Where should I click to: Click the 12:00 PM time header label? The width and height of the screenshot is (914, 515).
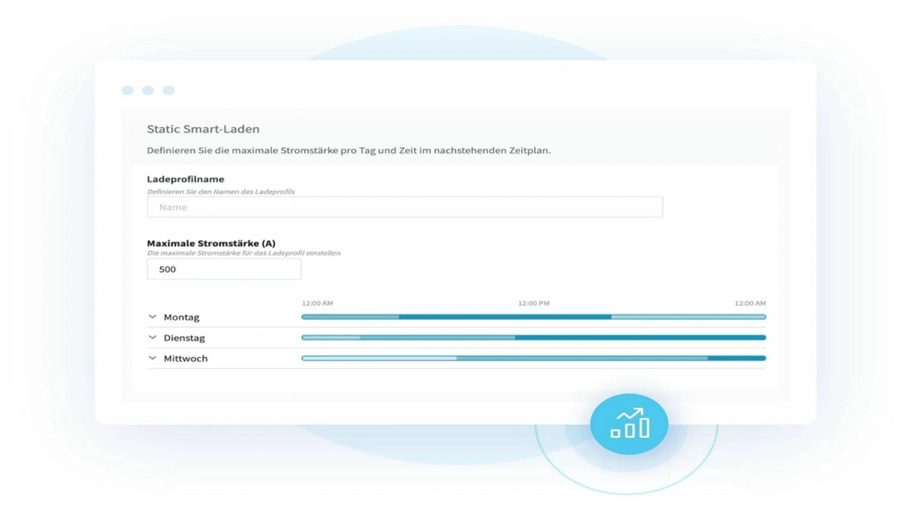pyautogui.click(x=533, y=304)
